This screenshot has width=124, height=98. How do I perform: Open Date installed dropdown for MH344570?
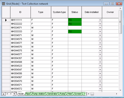pyautogui.click(x=100, y=47)
